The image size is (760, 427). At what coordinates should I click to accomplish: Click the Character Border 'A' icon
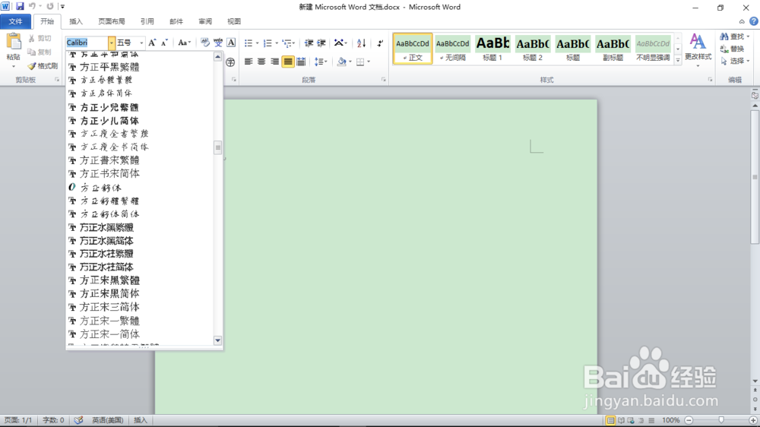[x=231, y=43]
